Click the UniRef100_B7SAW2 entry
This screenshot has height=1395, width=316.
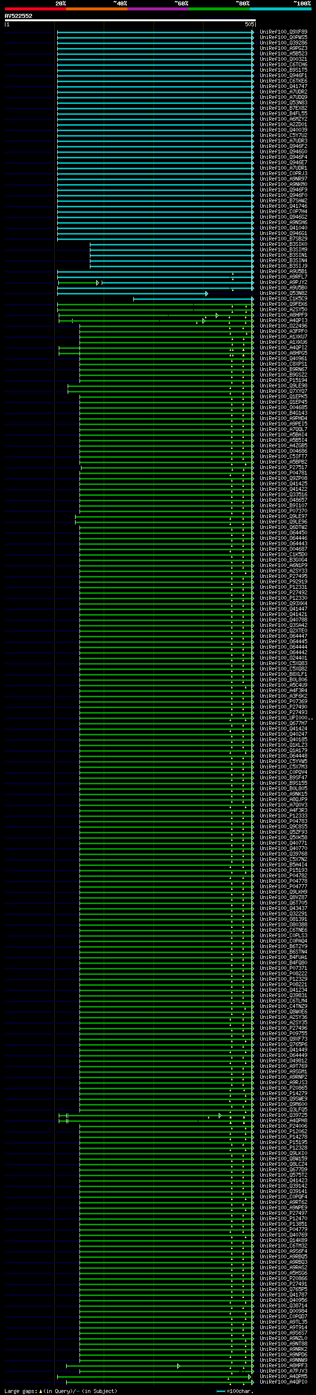pos(283,200)
